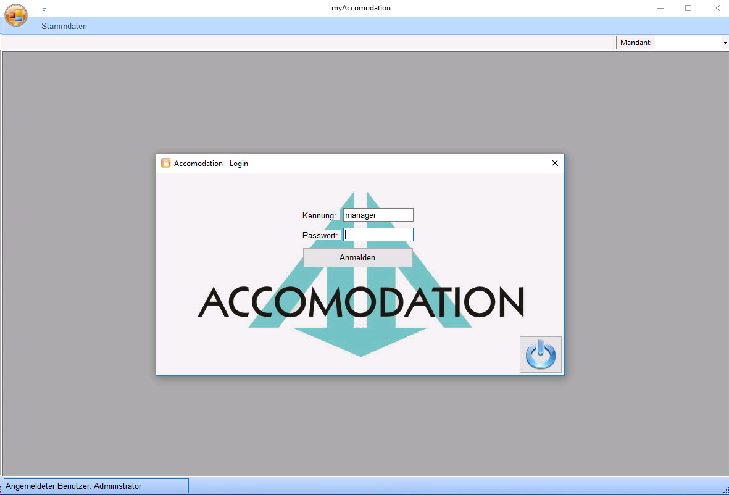Click the Kennung label text
The width and height of the screenshot is (729, 495).
pyautogui.click(x=319, y=216)
